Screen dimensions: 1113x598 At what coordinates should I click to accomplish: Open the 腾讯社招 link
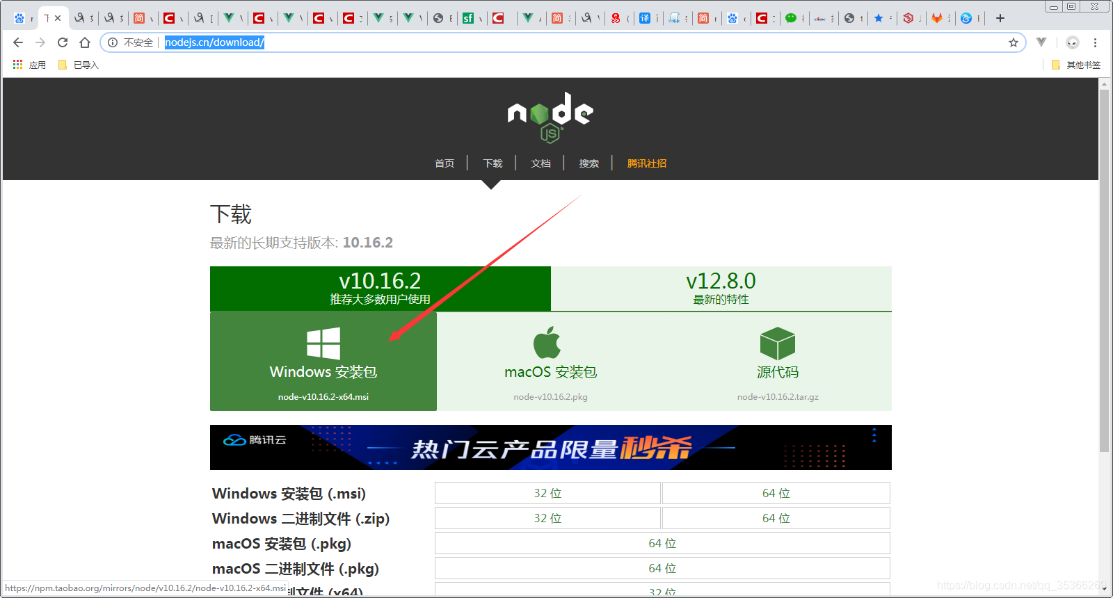coord(647,163)
